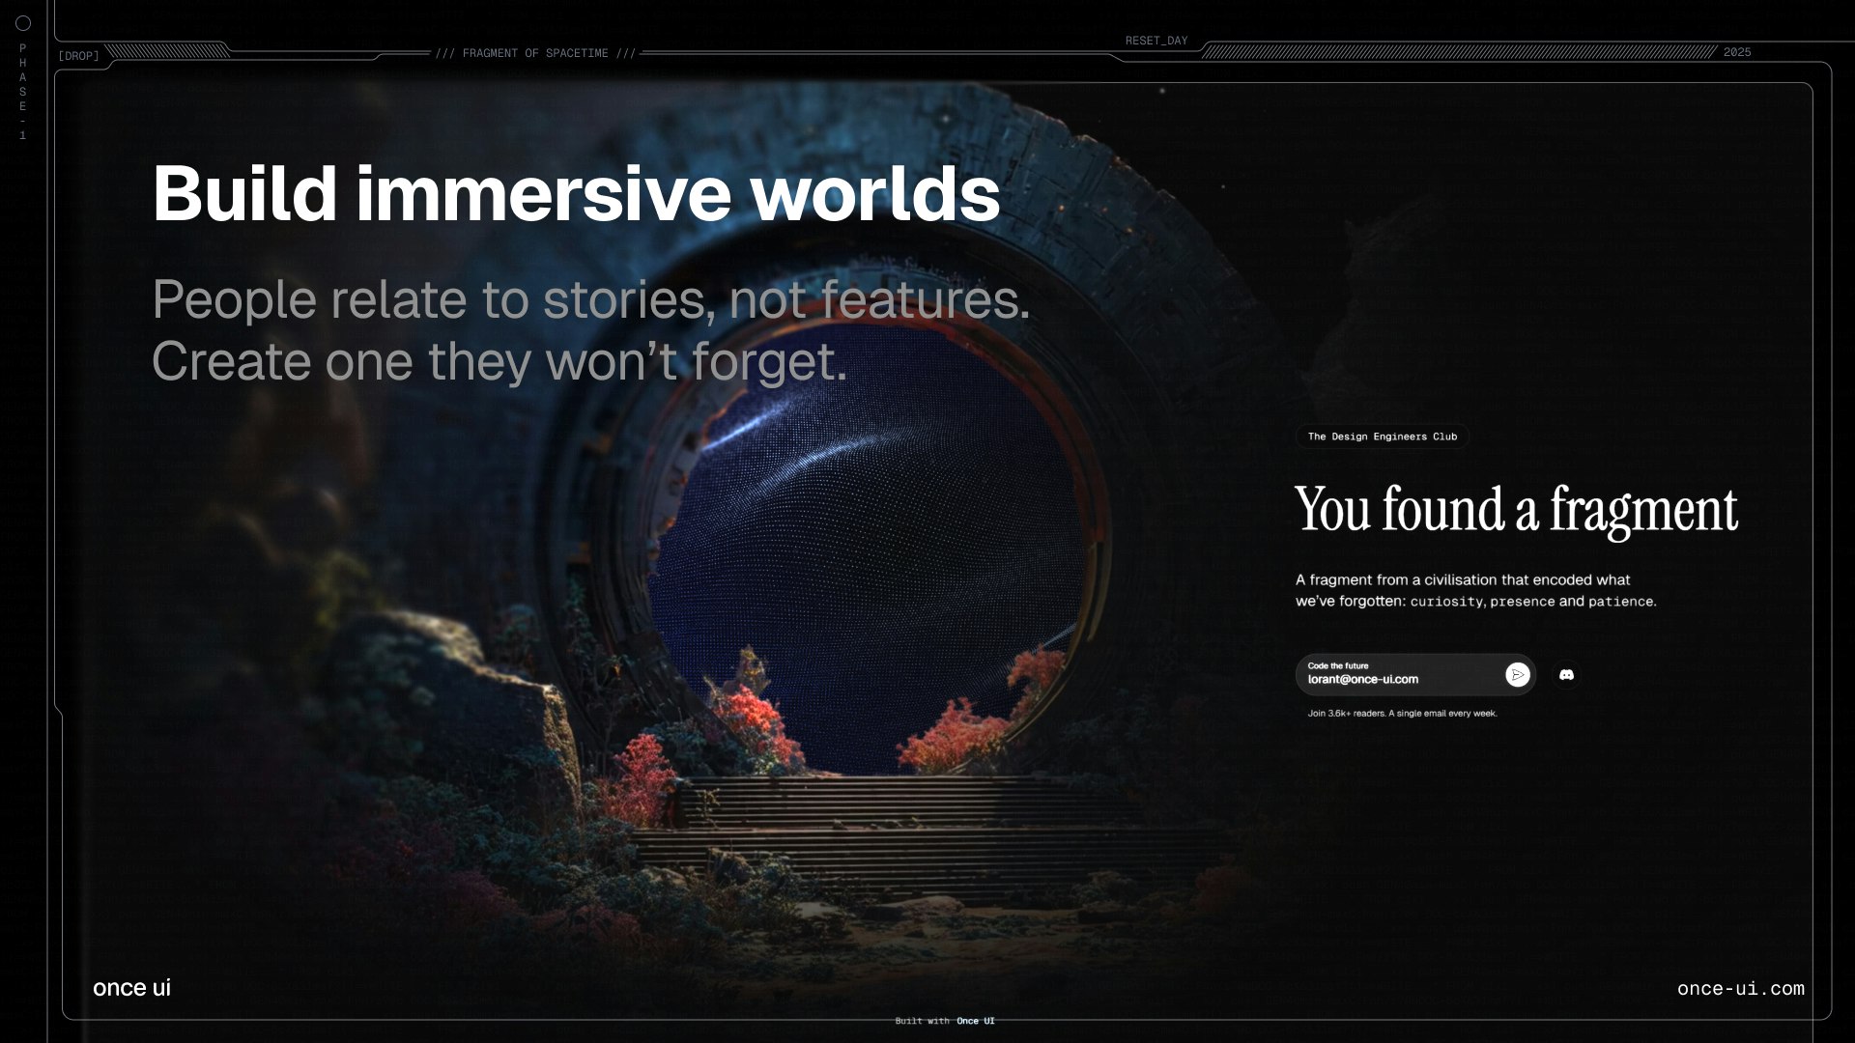Click the 2025 year label
This screenshot has width=1855, height=1043.
coord(1736,52)
